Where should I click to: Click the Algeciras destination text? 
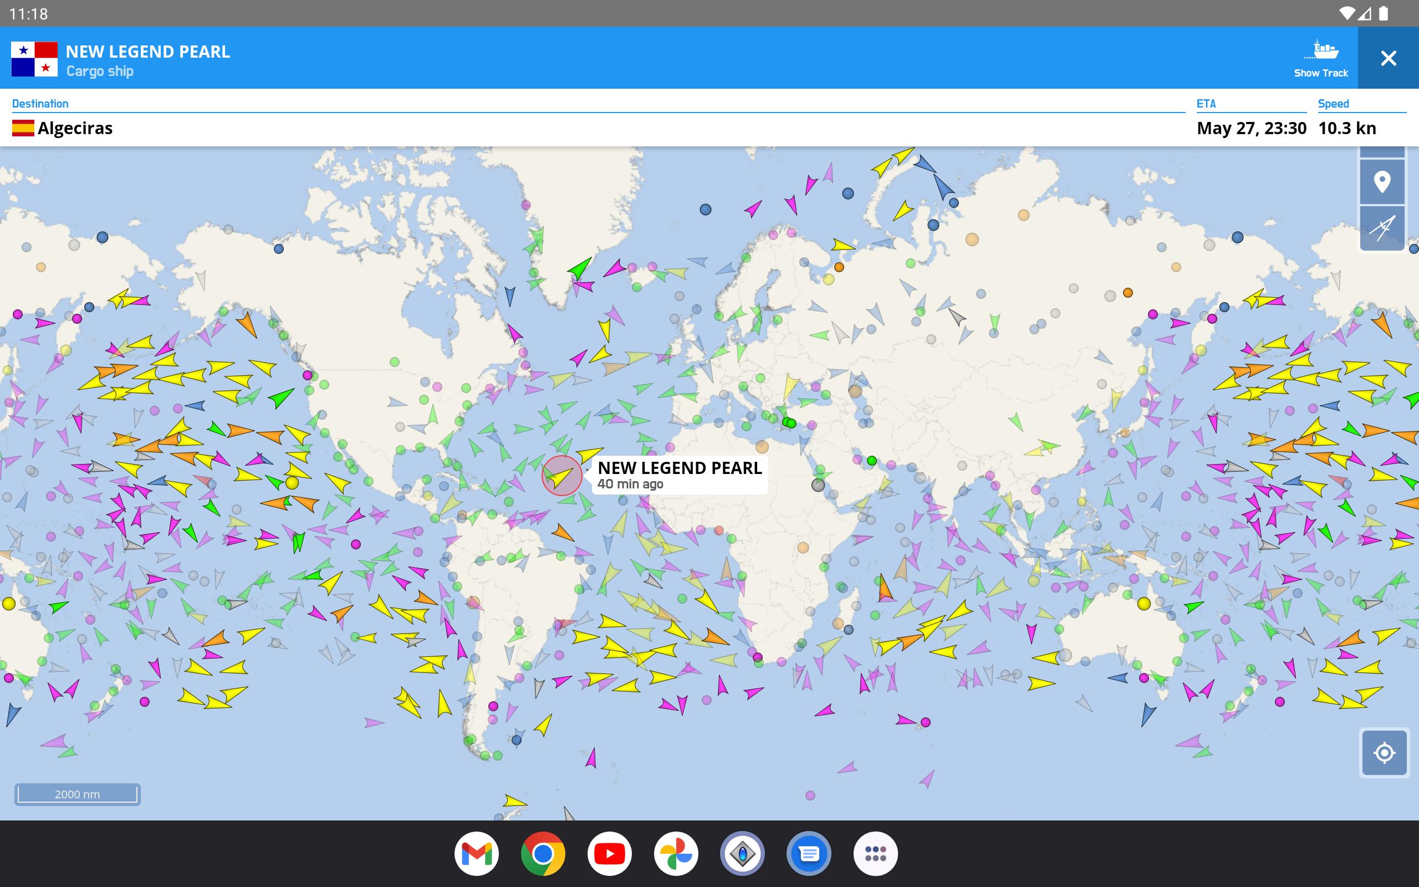[75, 128]
